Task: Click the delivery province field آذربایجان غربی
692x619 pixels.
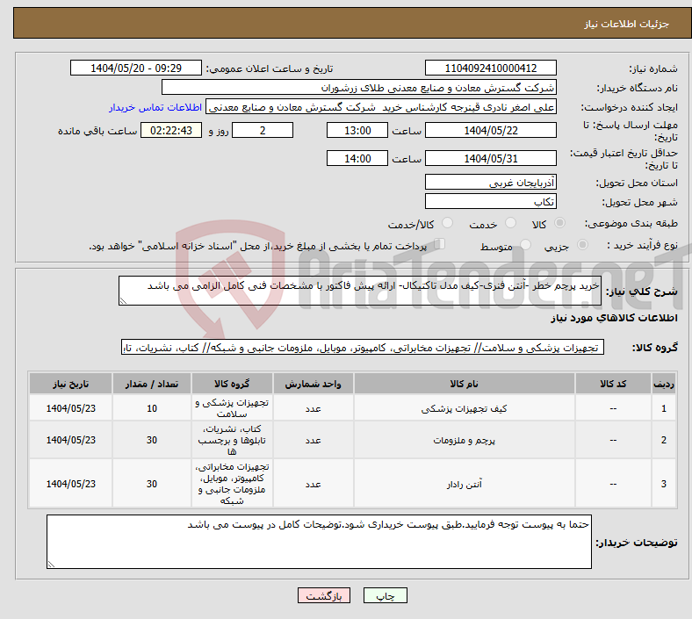Action: 490,182
